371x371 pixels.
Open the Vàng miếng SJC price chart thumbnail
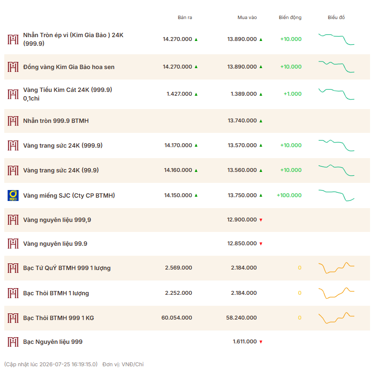(336, 195)
